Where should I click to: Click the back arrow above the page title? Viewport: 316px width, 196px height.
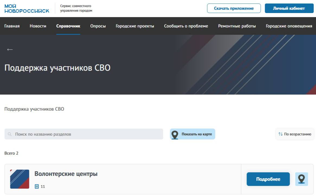click(x=10, y=49)
